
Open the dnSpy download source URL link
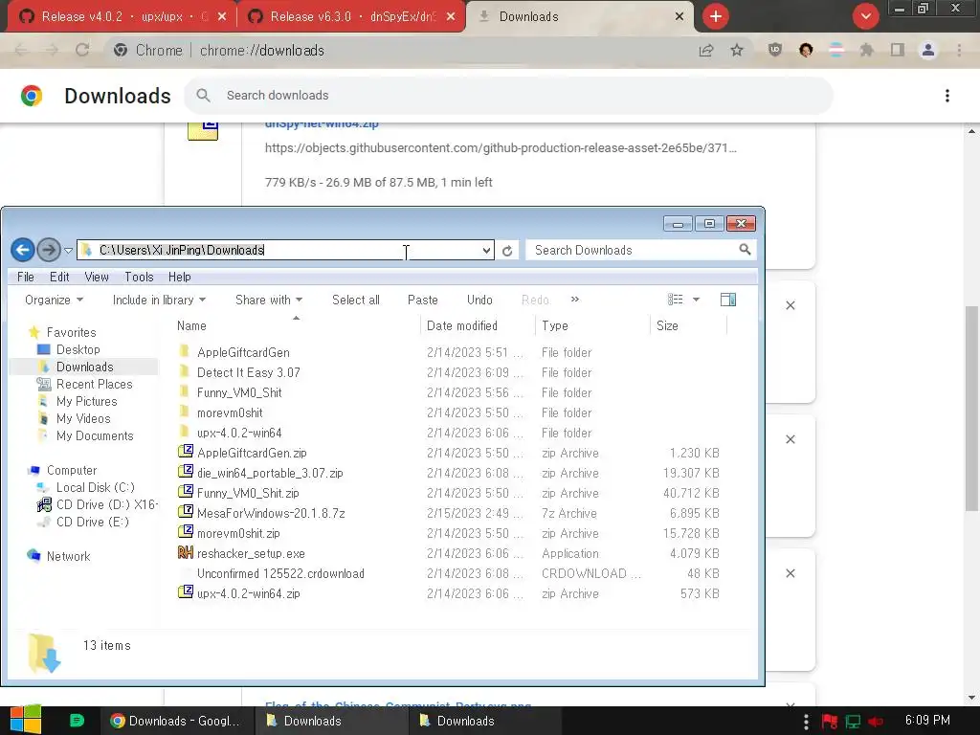501,148
